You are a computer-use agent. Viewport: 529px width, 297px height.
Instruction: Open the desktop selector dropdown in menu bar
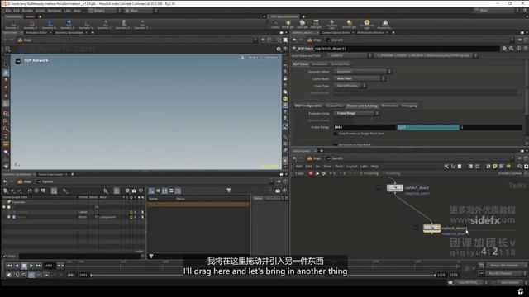(105, 11)
